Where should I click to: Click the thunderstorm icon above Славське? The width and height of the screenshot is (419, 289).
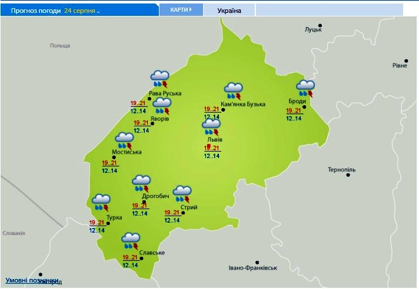point(130,241)
